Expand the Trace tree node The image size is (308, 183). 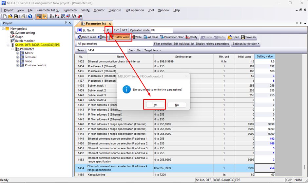(x=18, y=61)
